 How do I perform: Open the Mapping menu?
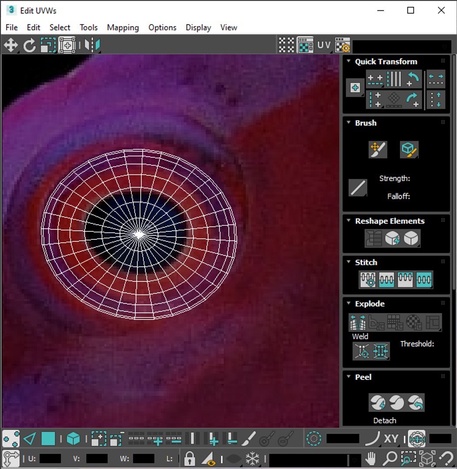tap(123, 27)
